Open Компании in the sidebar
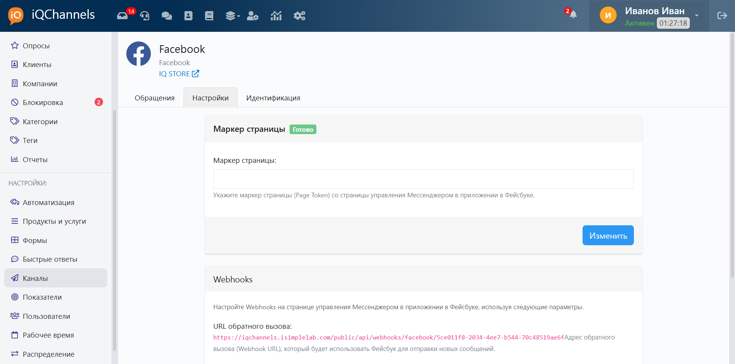 56,84
